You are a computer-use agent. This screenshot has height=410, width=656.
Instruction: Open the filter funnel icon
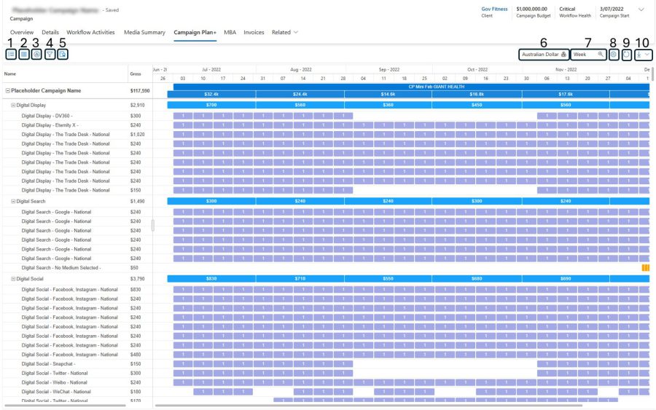tap(50, 54)
